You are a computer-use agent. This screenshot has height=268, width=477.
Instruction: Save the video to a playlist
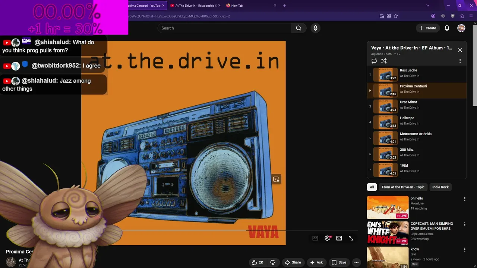(x=339, y=262)
